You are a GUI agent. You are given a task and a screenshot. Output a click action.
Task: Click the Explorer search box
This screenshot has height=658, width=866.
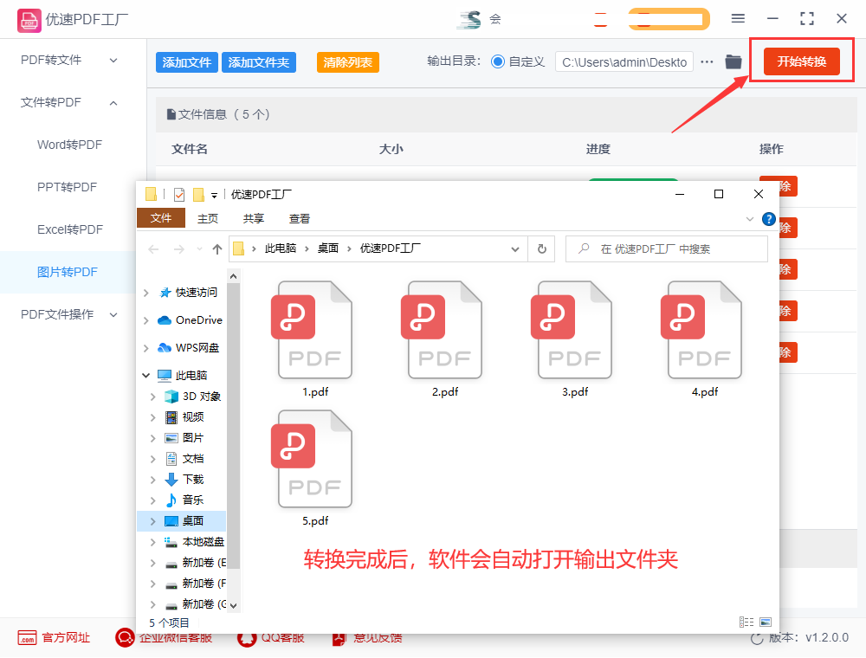click(x=667, y=249)
